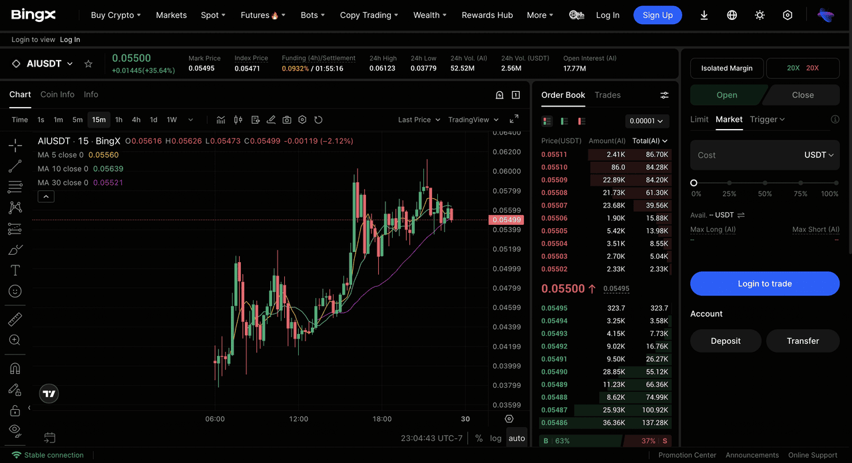Open the chart indicators icon
This screenshot has width=852, height=463.
220,120
